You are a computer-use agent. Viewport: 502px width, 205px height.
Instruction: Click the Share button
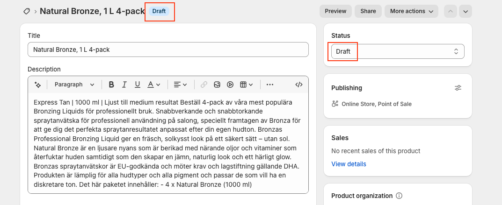(368, 11)
